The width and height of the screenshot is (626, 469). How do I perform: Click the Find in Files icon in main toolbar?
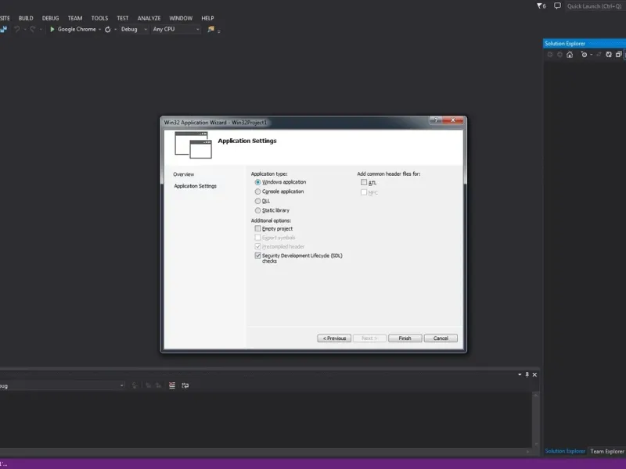click(x=210, y=29)
